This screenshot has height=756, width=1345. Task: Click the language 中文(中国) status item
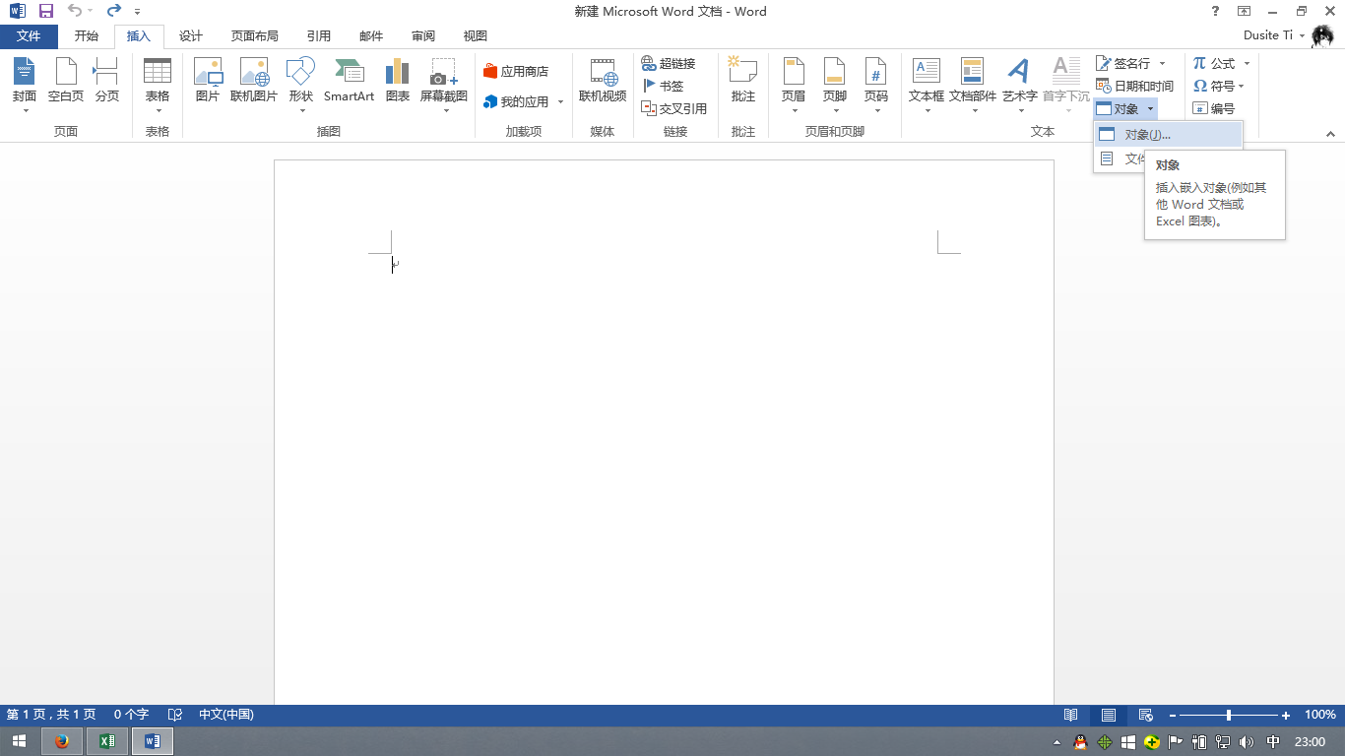click(x=226, y=715)
